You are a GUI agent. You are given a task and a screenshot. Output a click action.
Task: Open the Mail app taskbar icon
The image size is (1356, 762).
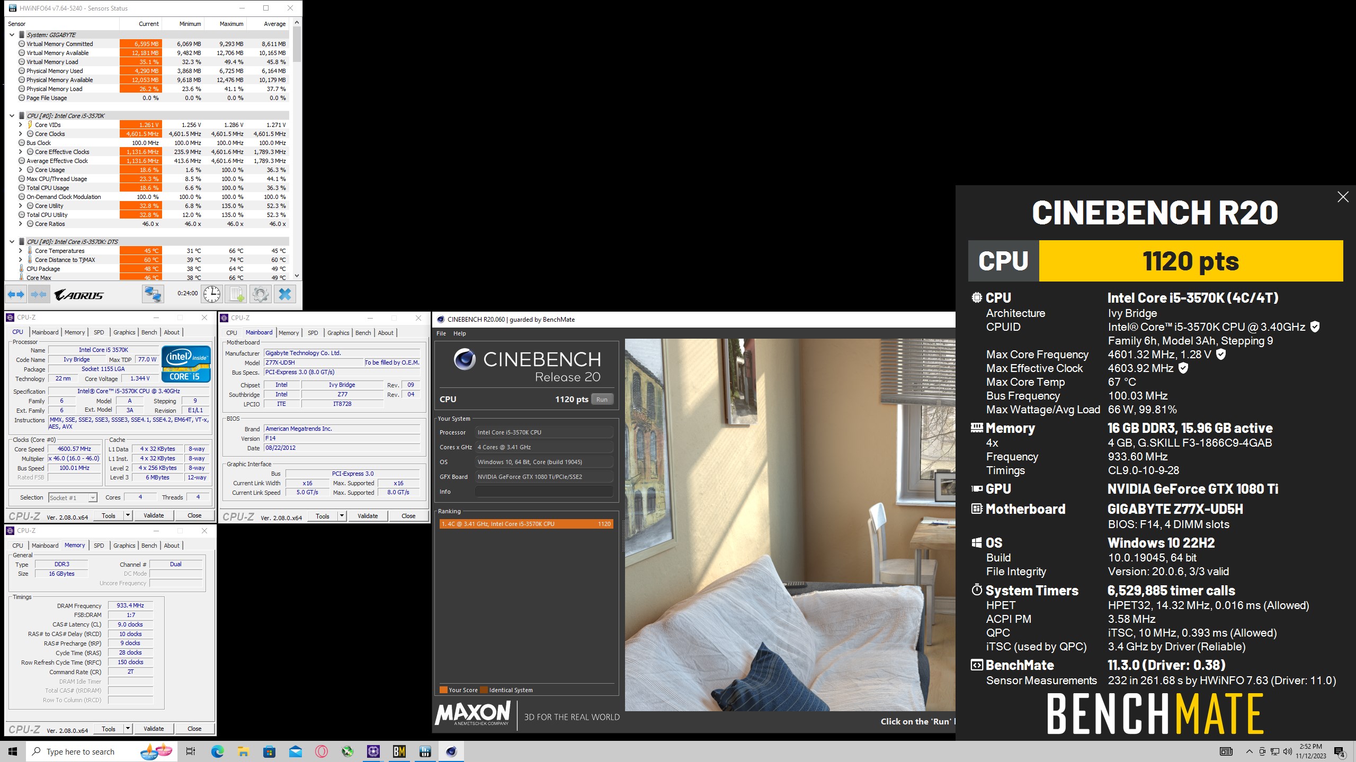pyautogui.click(x=295, y=751)
